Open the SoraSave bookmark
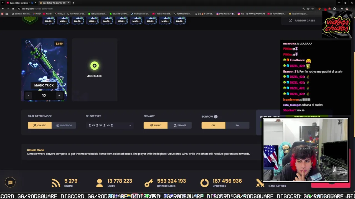The width and height of the screenshot is (355, 199). [x=21, y=14]
